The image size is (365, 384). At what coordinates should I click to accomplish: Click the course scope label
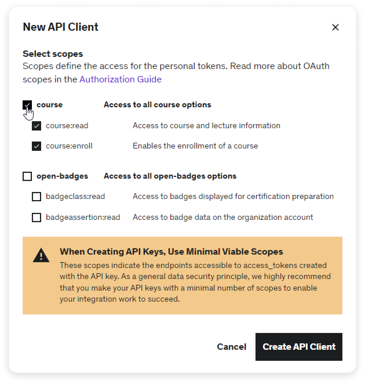[50, 105]
